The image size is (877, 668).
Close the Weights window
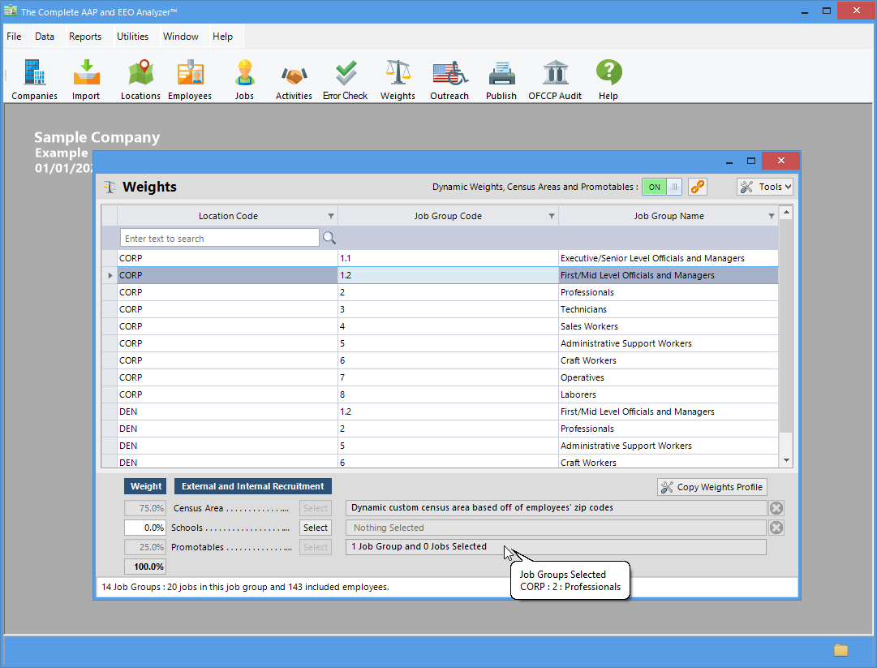[x=780, y=162]
